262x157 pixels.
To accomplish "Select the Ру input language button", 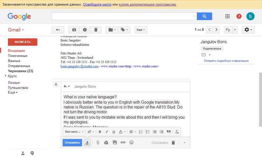I will pos(228,30).
